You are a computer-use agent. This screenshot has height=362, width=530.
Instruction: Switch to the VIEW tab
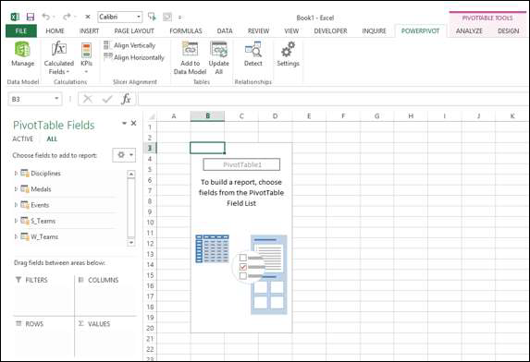coord(291,31)
